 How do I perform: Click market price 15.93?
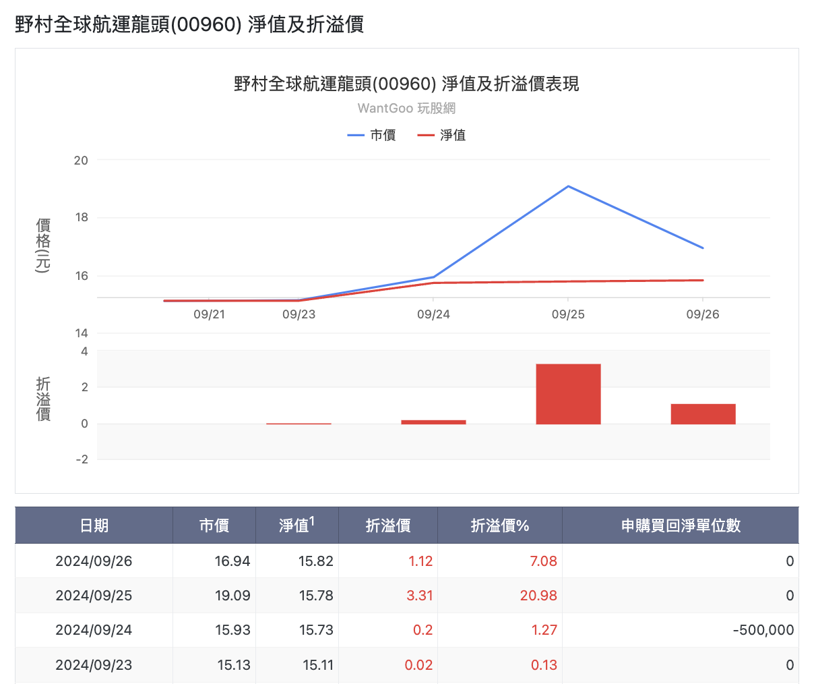[x=232, y=630]
